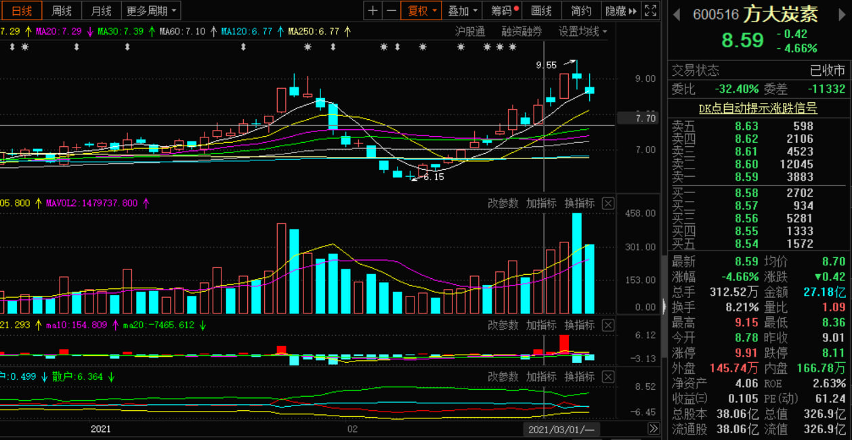Open the DK点自动提示涨跌信号 link

(758, 108)
